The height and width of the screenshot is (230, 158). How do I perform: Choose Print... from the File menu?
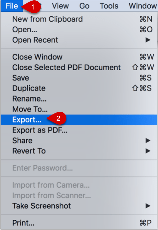tap(79, 223)
